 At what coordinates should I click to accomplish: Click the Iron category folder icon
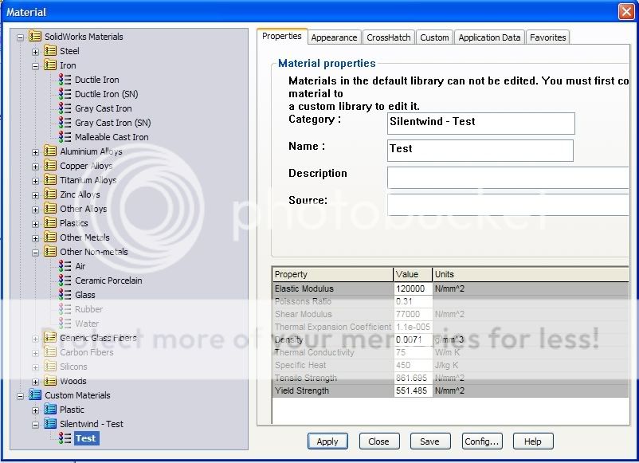click(50, 65)
